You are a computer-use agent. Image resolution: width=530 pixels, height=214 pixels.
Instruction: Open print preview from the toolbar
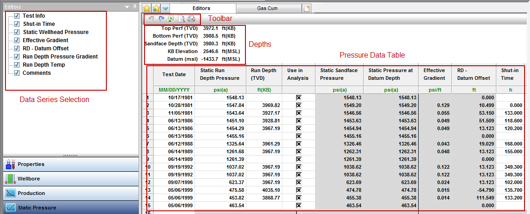click(x=181, y=19)
